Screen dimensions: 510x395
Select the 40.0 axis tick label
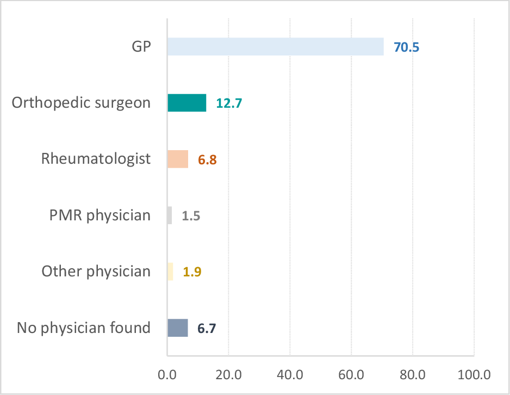[290, 374]
